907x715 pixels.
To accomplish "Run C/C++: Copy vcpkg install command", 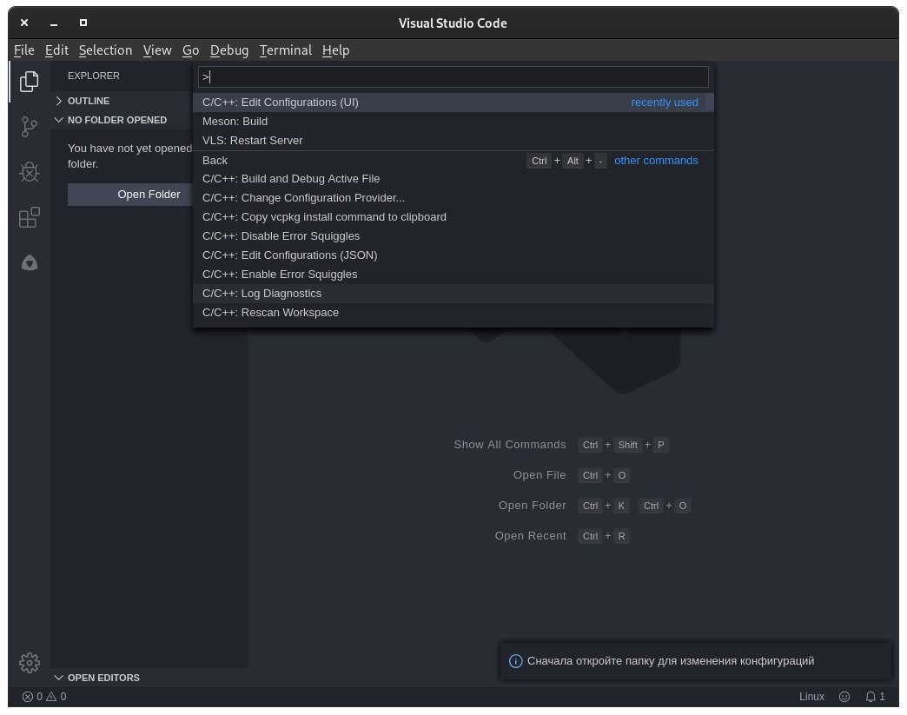I will pyautogui.click(x=453, y=217).
